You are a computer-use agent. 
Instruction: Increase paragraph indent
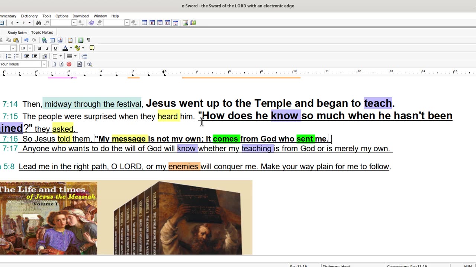(x=34, y=56)
